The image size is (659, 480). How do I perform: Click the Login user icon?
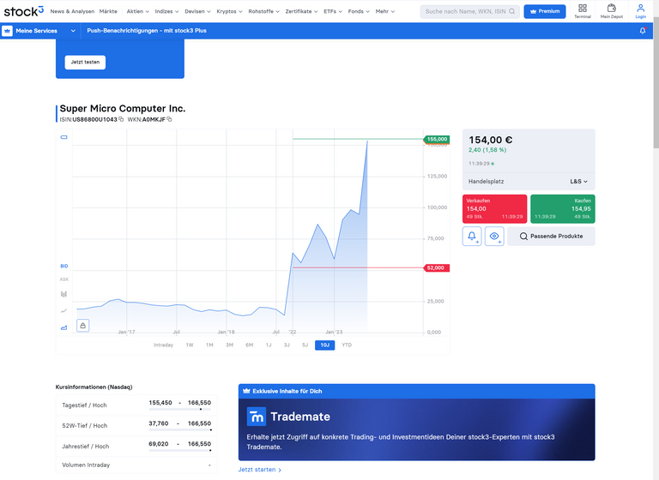(640, 11)
